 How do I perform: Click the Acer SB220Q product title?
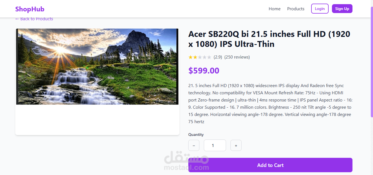pos(269,39)
